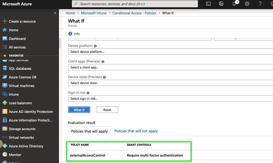Click the Dashboard icon in sidebar
This screenshot has width=273, height=163.
[5, 38]
